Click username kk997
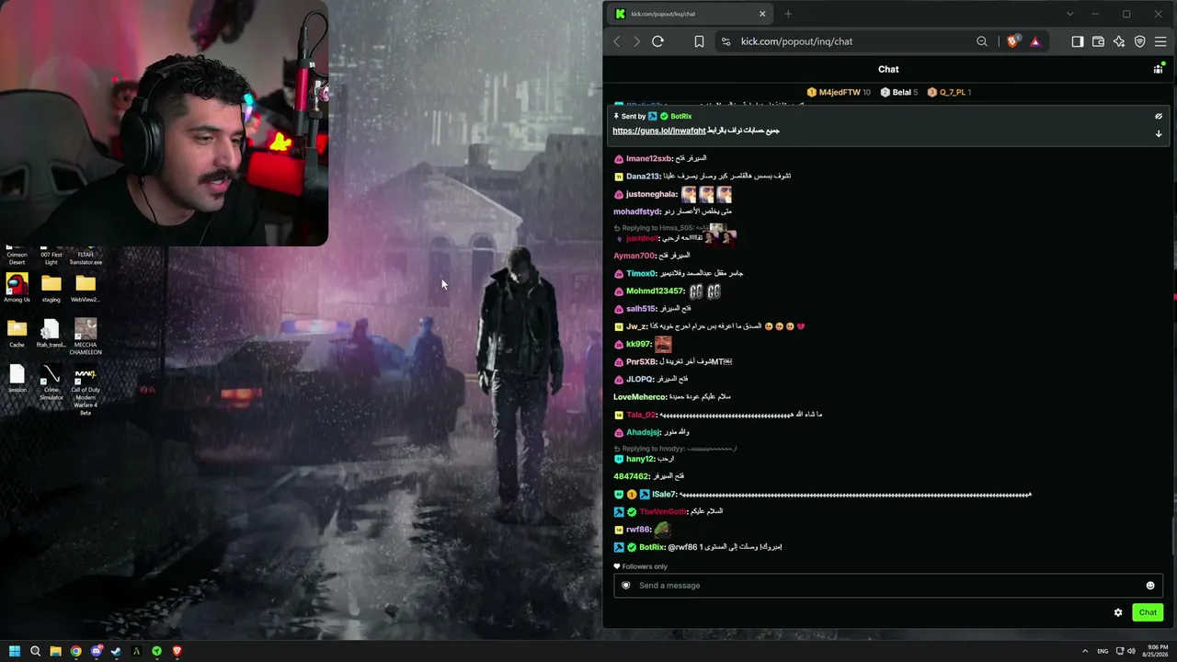 [638, 344]
